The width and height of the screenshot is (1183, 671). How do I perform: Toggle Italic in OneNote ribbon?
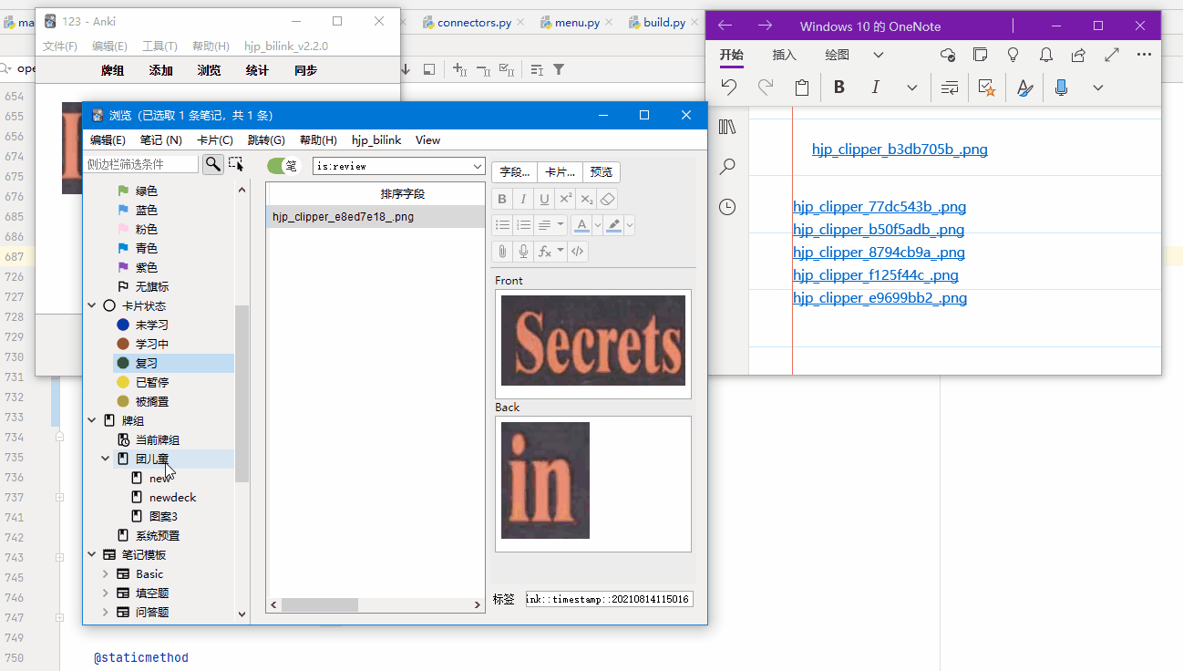click(x=875, y=88)
